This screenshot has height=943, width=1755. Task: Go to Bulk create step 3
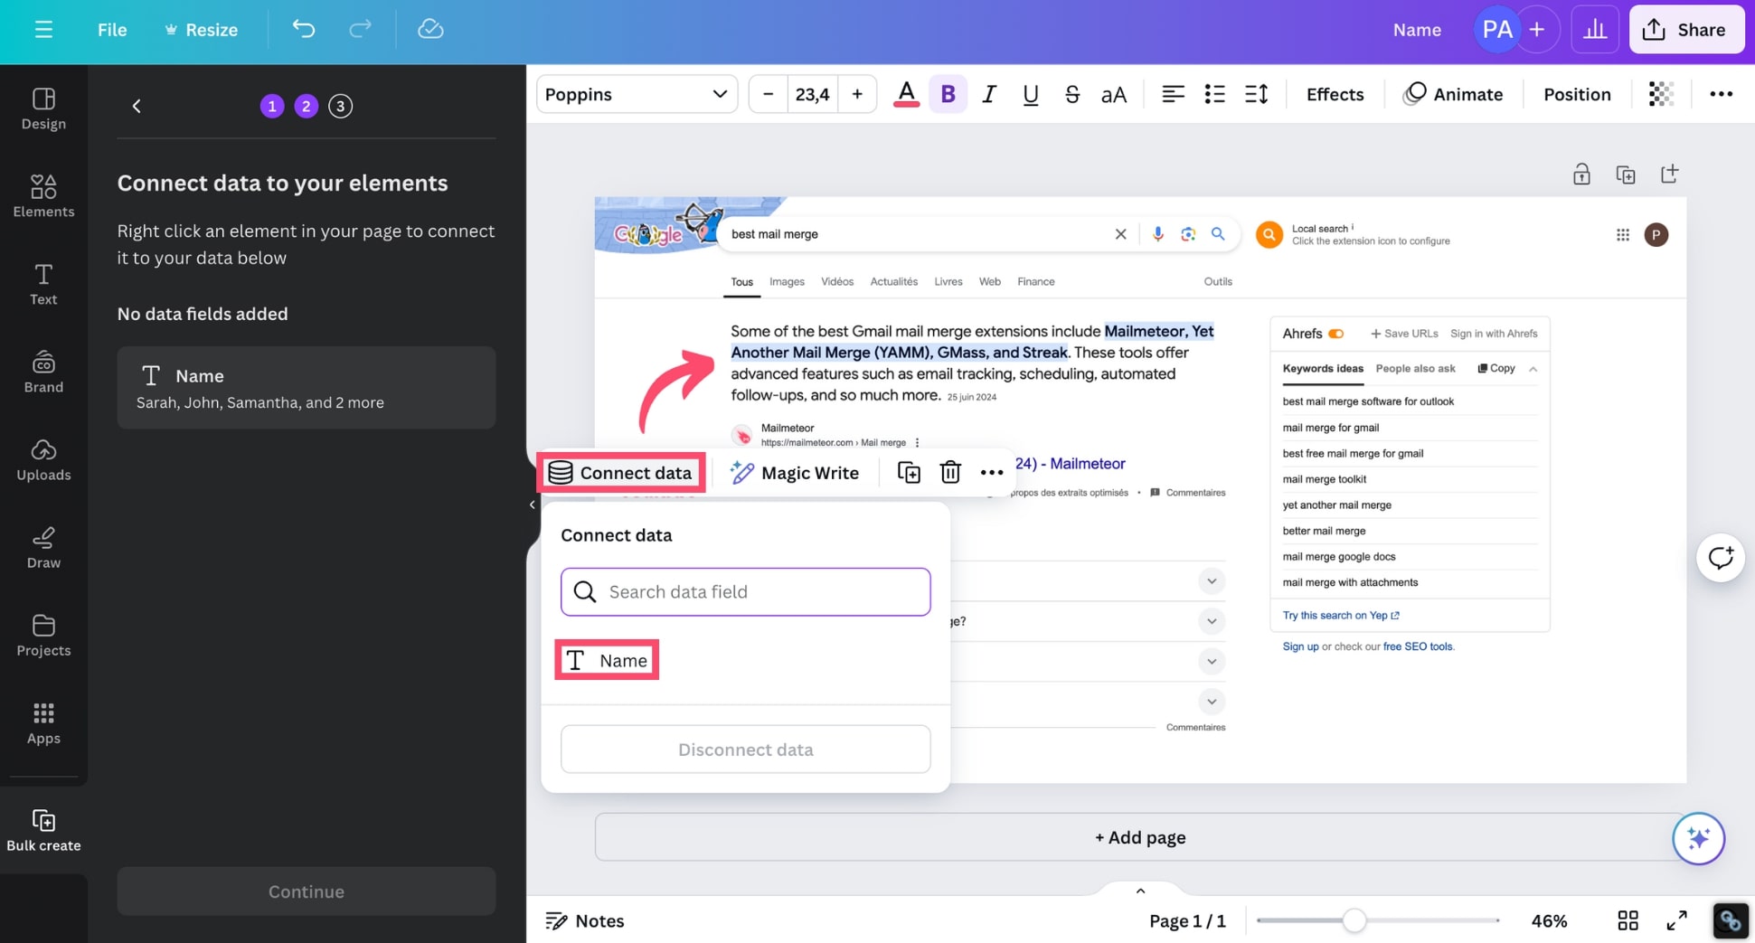coord(340,106)
